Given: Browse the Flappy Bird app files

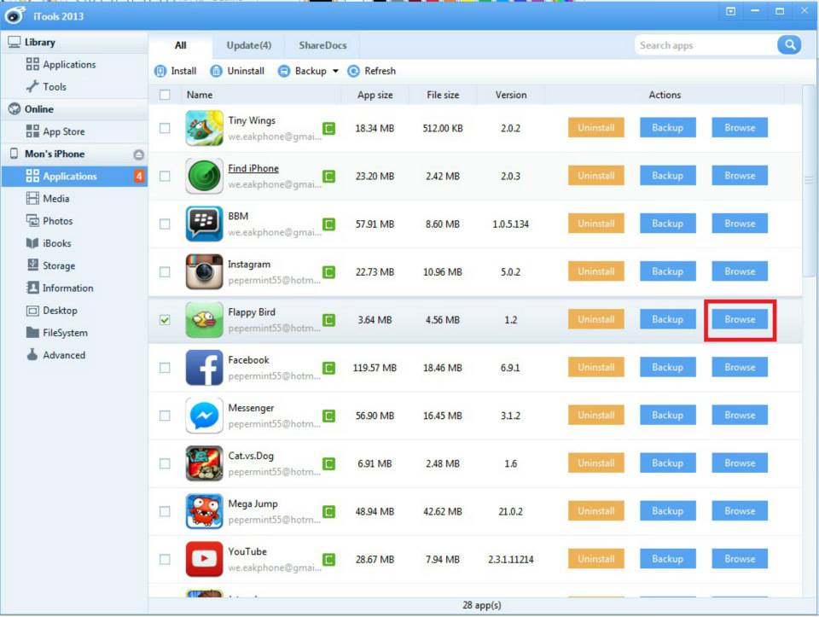Looking at the screenshot, I should 740,319.
